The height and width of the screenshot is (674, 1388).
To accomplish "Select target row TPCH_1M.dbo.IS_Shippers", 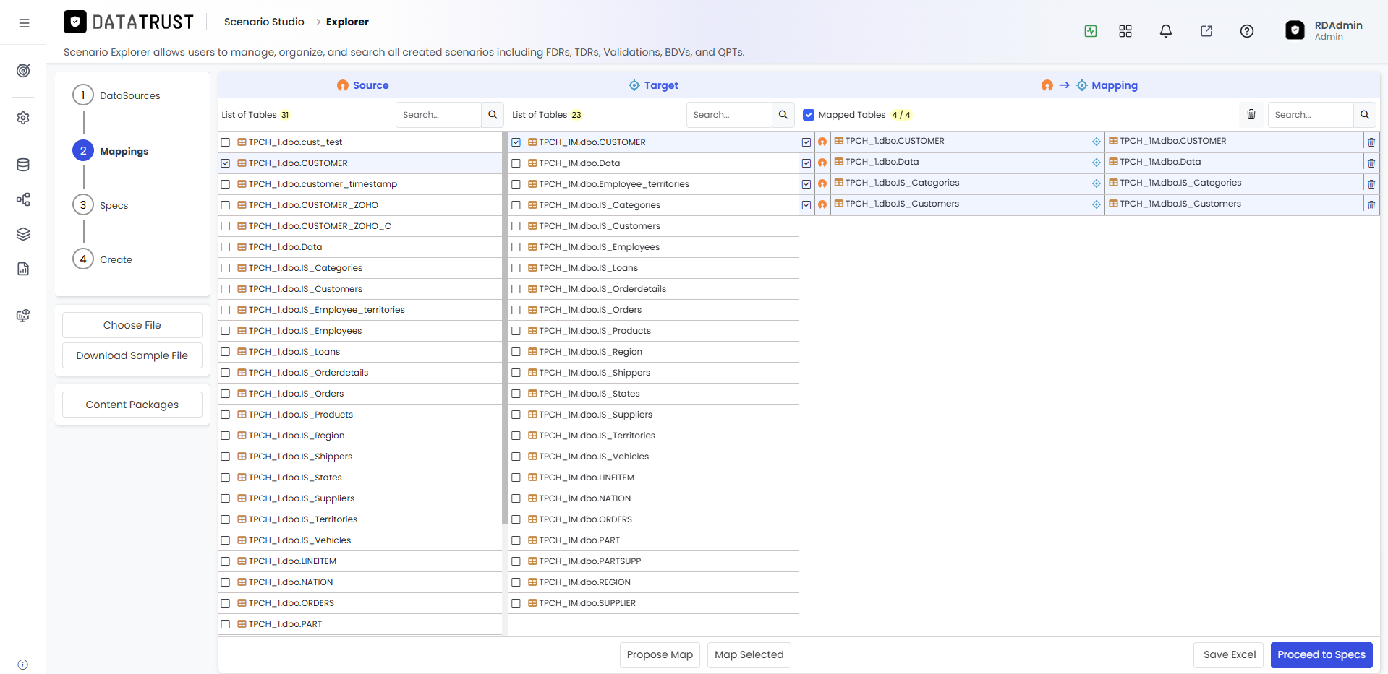I will click(653, 373).
